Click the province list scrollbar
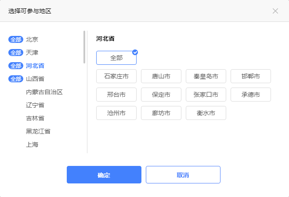 (84, 47)
